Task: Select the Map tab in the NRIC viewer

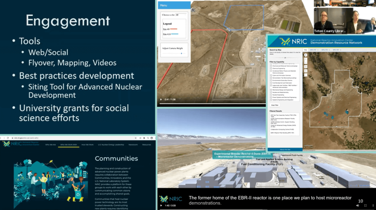Action: click(305, 50)
